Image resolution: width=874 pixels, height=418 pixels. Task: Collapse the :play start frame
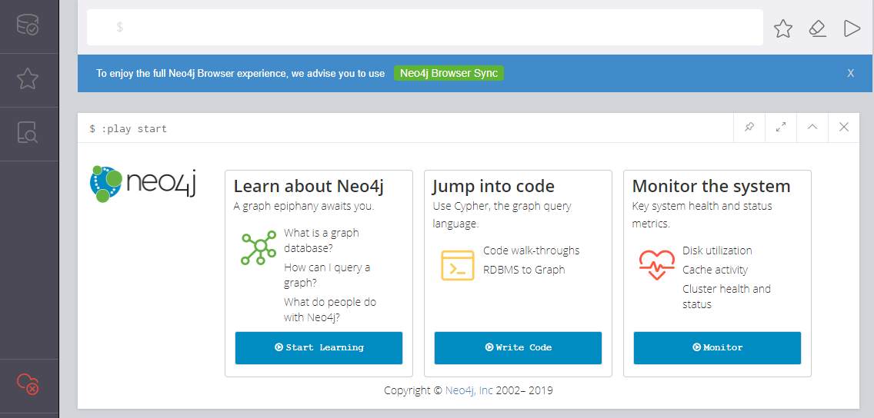coord(812,128)
